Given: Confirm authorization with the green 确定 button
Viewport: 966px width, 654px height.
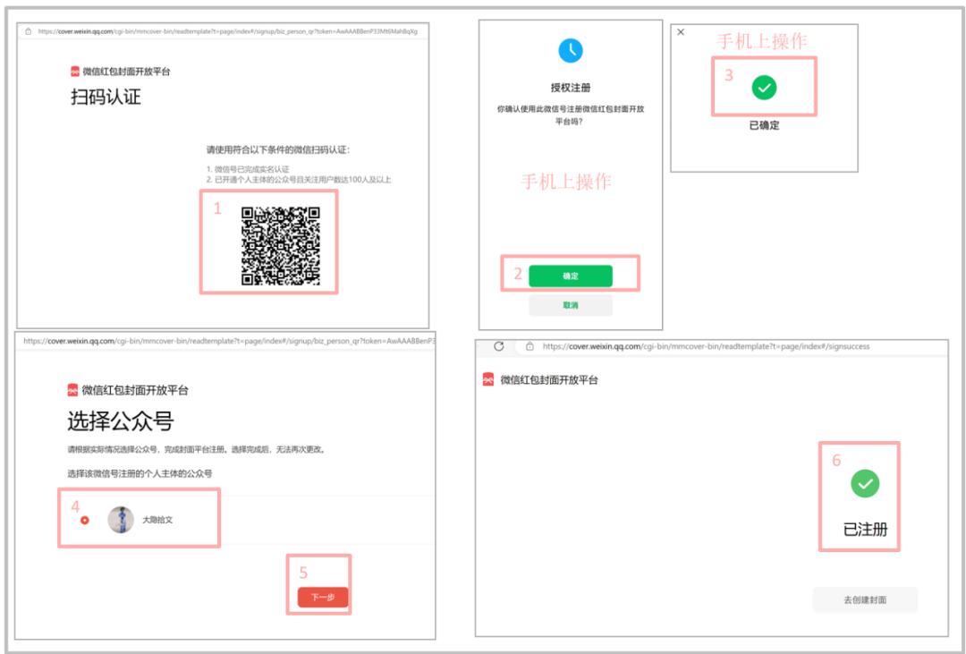Looking at the screenshot, I should [571, 276].
